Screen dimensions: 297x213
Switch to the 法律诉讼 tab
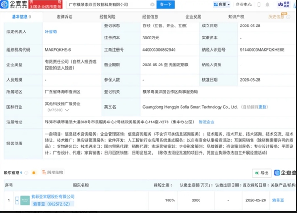[65, 17]
